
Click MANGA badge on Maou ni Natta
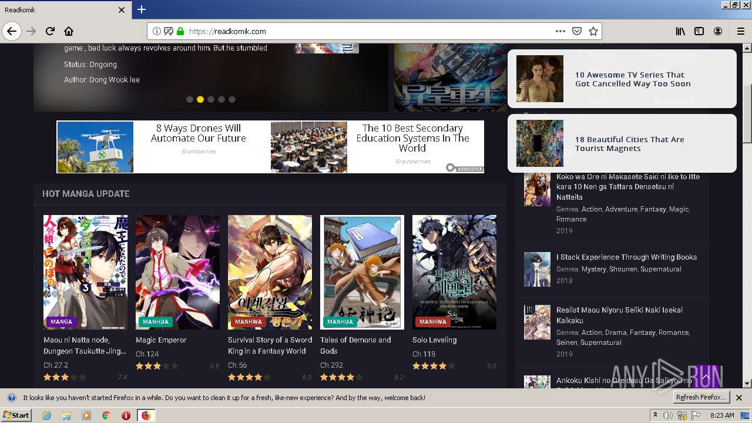(61, 322)
